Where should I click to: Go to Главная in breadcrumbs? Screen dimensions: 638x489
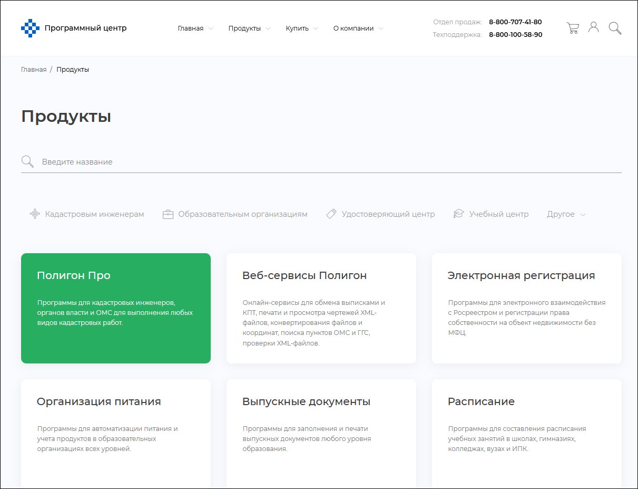pos(34,70)
